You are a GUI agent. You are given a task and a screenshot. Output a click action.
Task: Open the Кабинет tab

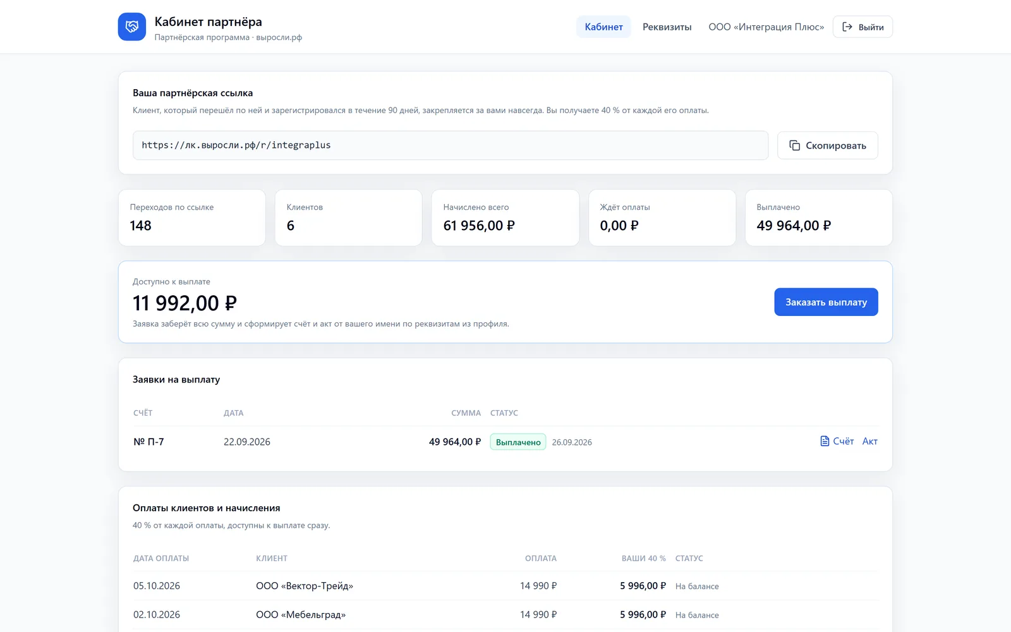coord(603,27)
